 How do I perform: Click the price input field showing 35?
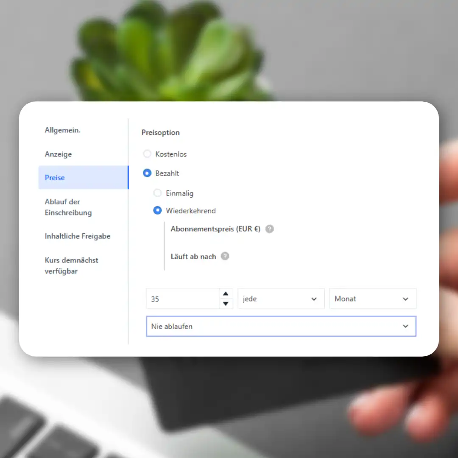183,299
